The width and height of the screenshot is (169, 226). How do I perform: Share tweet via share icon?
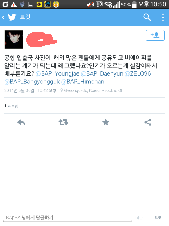148,122
